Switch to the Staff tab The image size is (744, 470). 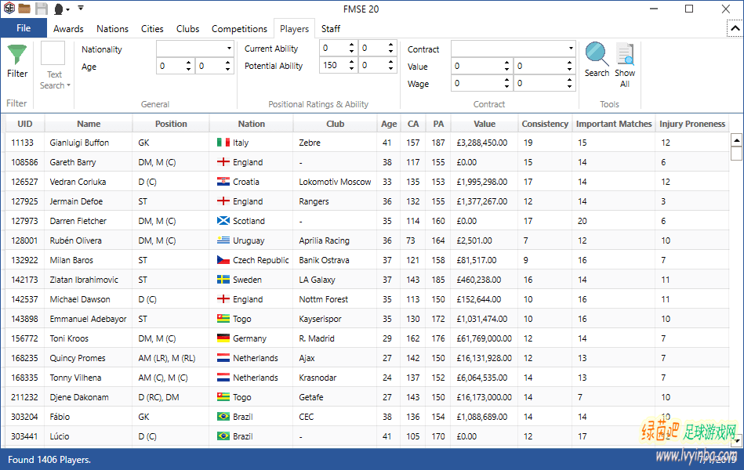point(331,29)
